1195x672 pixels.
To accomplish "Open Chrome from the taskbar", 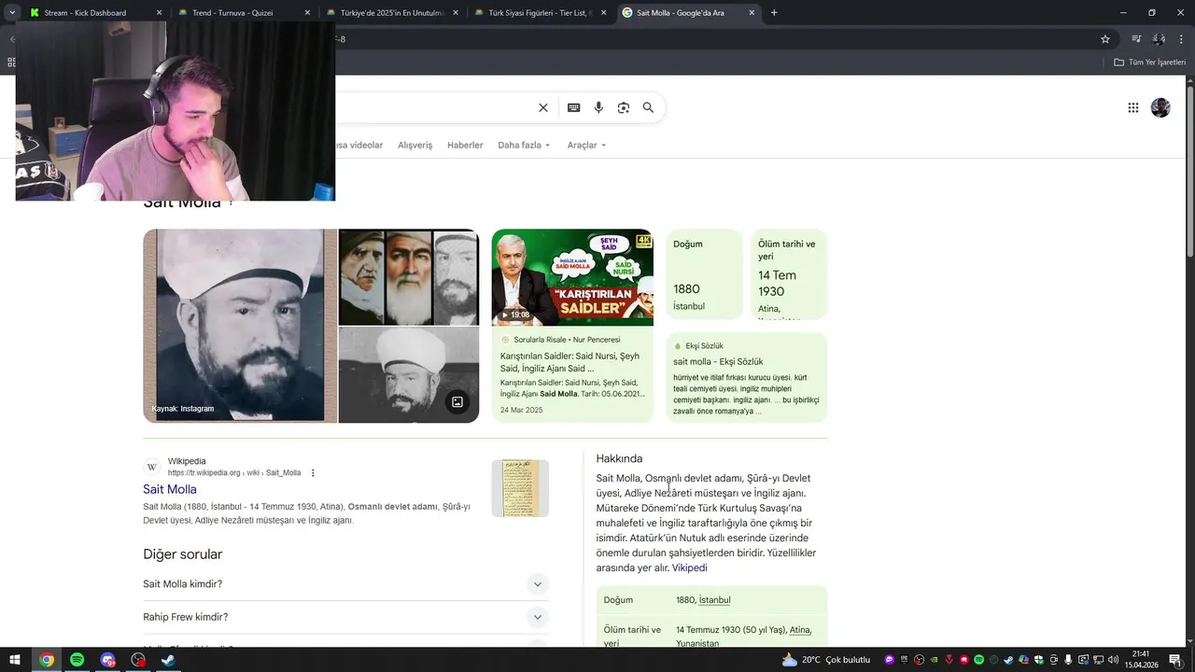I will (x=47, y=660).
